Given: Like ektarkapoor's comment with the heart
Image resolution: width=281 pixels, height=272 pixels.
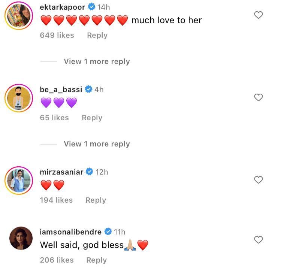Looking at the screenshot, I should point(259,15).
